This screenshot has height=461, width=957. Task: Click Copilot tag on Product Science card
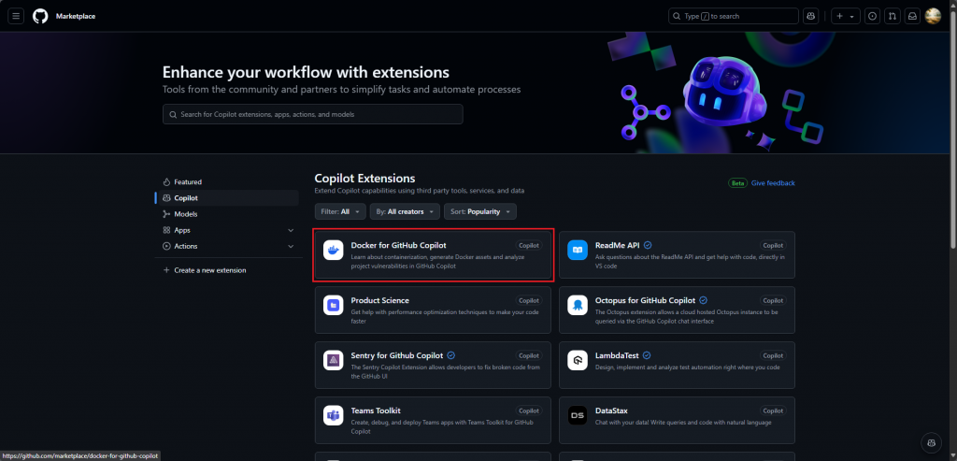tap(529, 300)
